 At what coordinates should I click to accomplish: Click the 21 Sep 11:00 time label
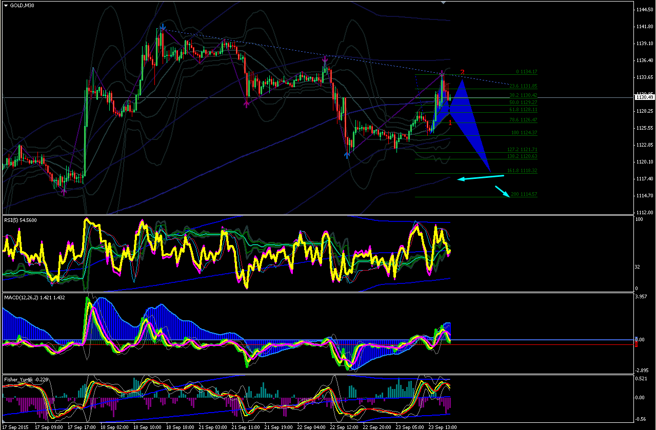245,426
